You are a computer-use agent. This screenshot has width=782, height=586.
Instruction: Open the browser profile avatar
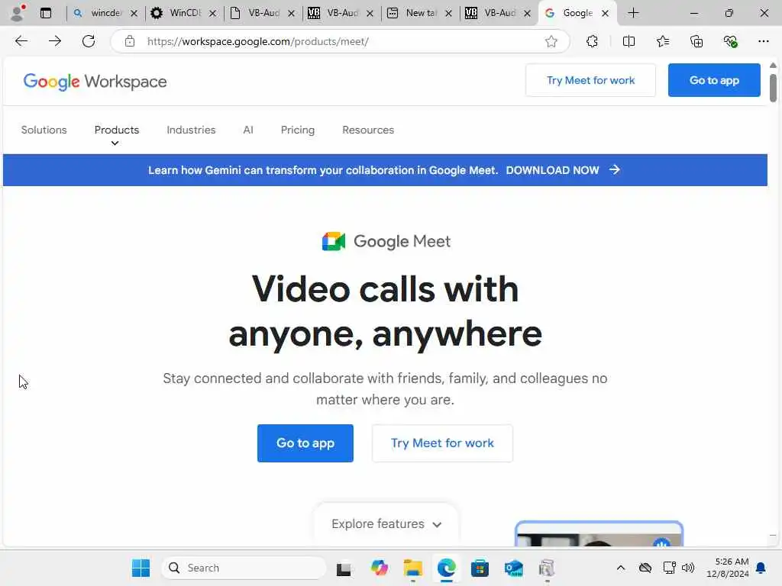click(18, 13)
